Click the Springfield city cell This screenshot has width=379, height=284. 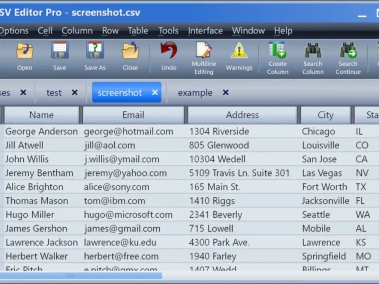point(326,256)
